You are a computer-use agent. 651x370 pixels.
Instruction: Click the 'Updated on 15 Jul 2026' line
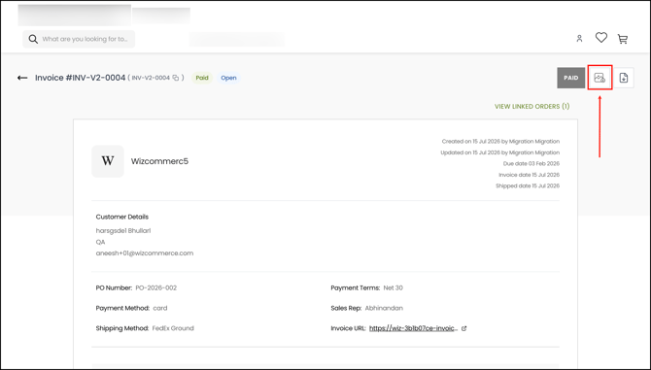pyautogui.click(x=499, y=152)
